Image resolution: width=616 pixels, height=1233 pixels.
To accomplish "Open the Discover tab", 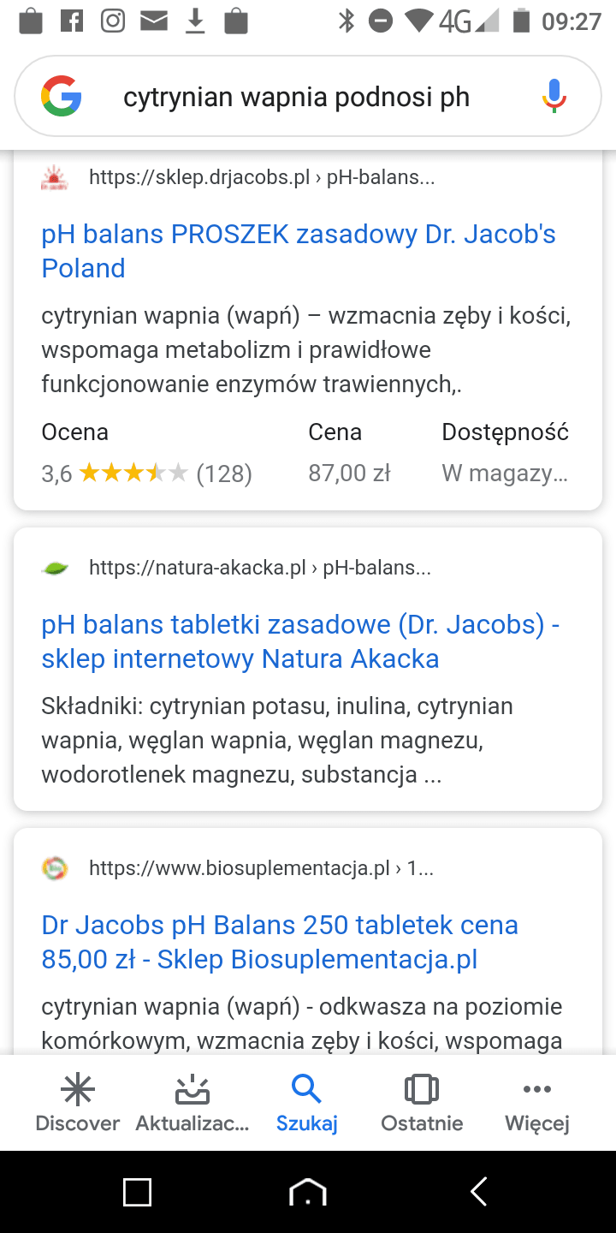I will [77, 1105].
